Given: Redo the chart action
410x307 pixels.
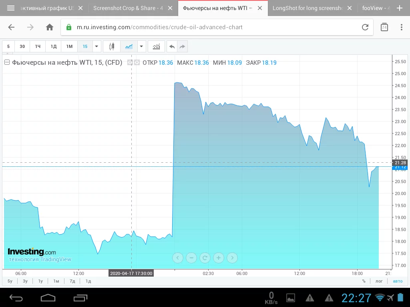Looking at the screenshot, I should 182,46.
